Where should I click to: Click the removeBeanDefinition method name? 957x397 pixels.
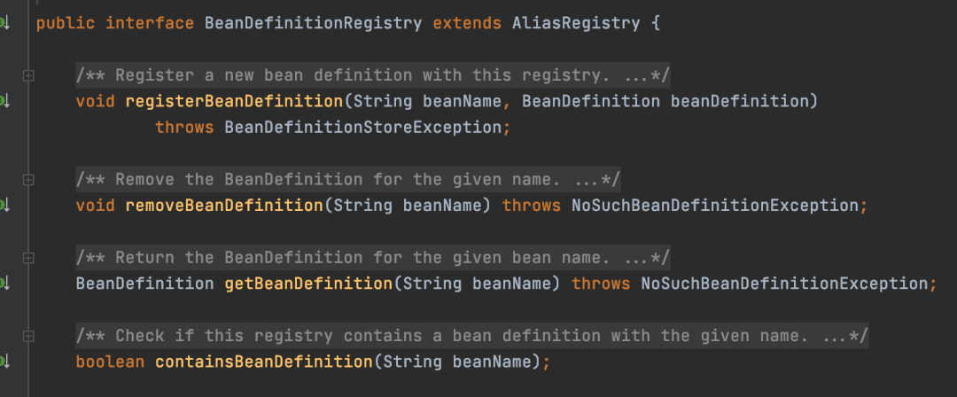(224, 206)
